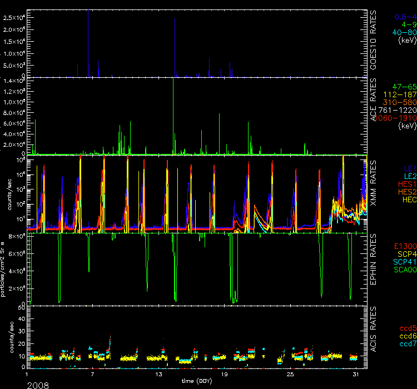Click the blue 0.8-4 GOES10 legend label
This screenshot has height=389, width=417.
(404, 17)
